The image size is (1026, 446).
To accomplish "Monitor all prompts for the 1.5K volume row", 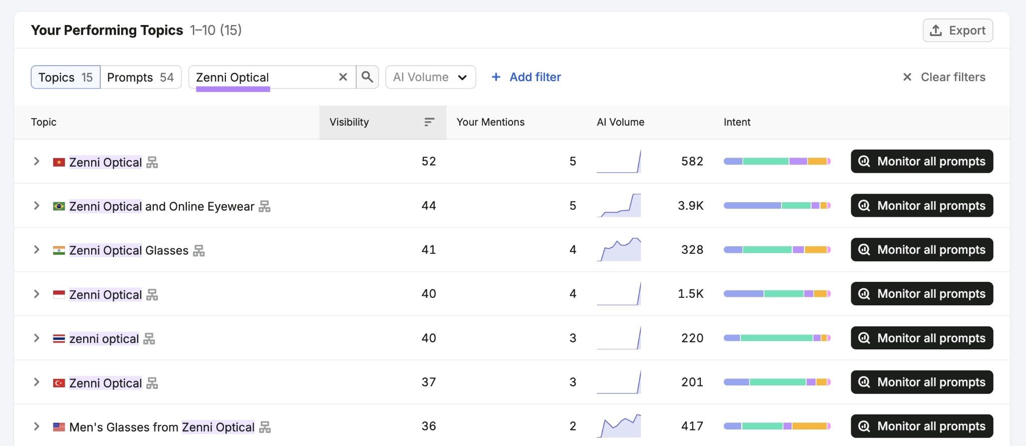I will [922, 294].
